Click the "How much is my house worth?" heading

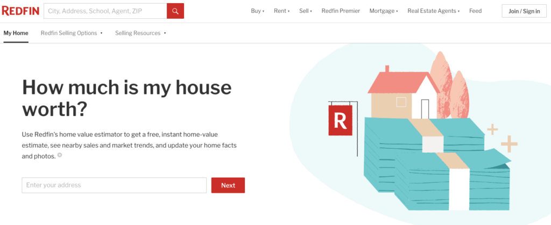click(x=127, y=98)
